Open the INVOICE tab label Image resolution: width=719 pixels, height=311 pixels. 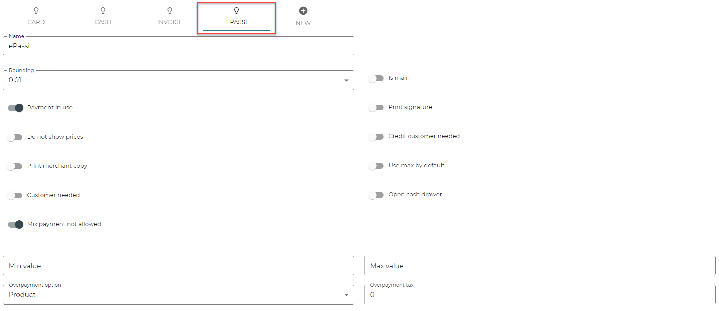(170, 22)
